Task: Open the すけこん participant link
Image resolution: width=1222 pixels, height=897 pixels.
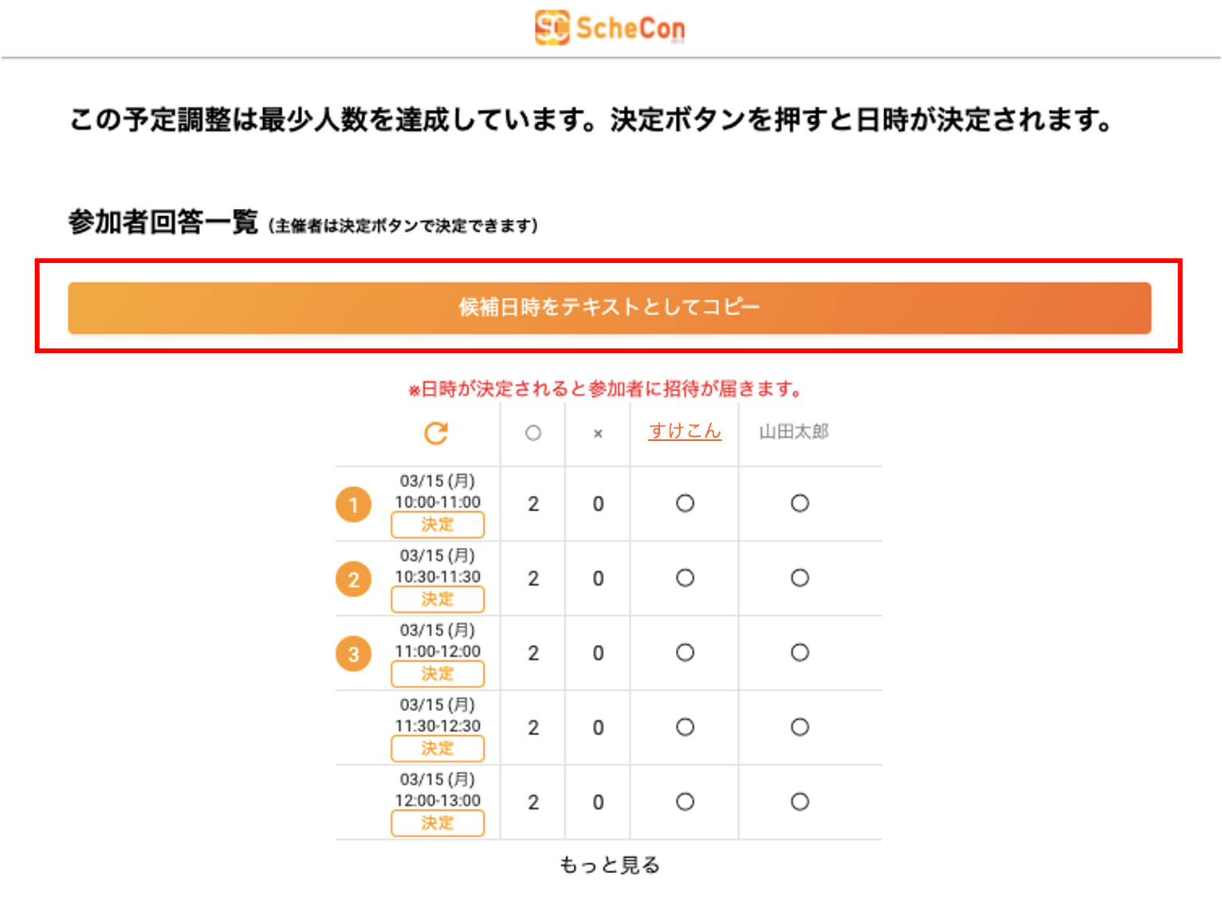Action: click(x=685, y=431)
